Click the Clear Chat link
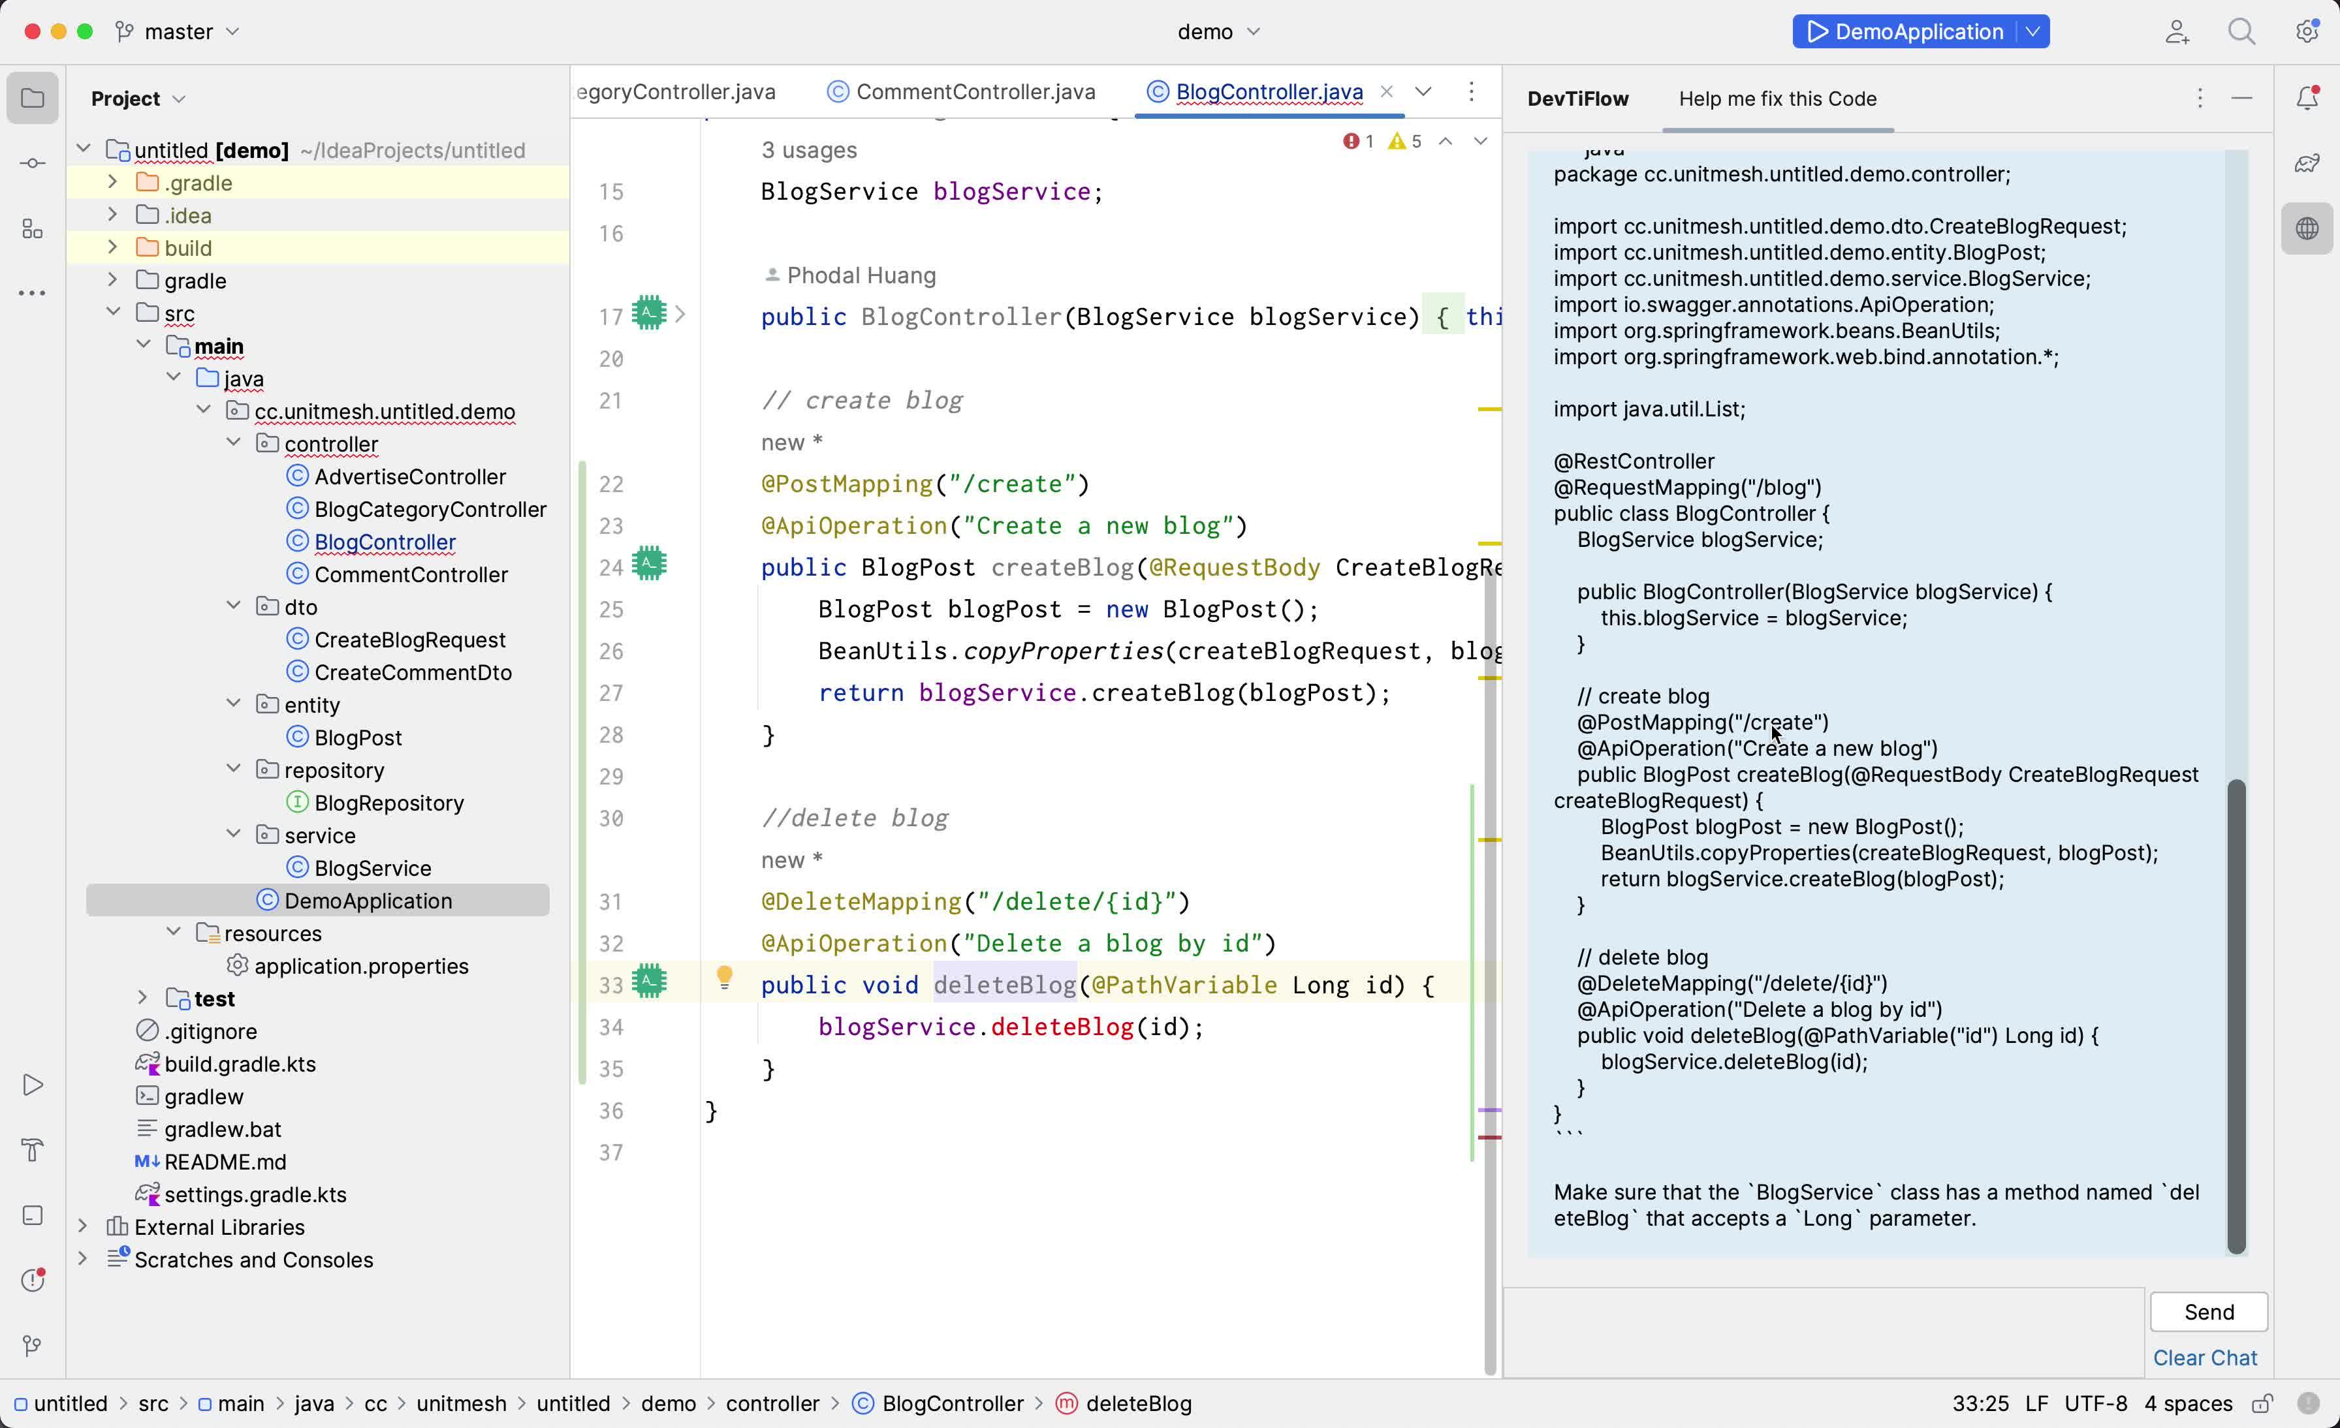Screen dimensions: 2340x1428 coord(2204,1358)
